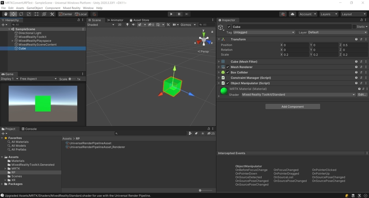This screenshot has height=198, width=369.
Task: Click the Pause button
Action: pyautogui.click(x=179, y=14)
